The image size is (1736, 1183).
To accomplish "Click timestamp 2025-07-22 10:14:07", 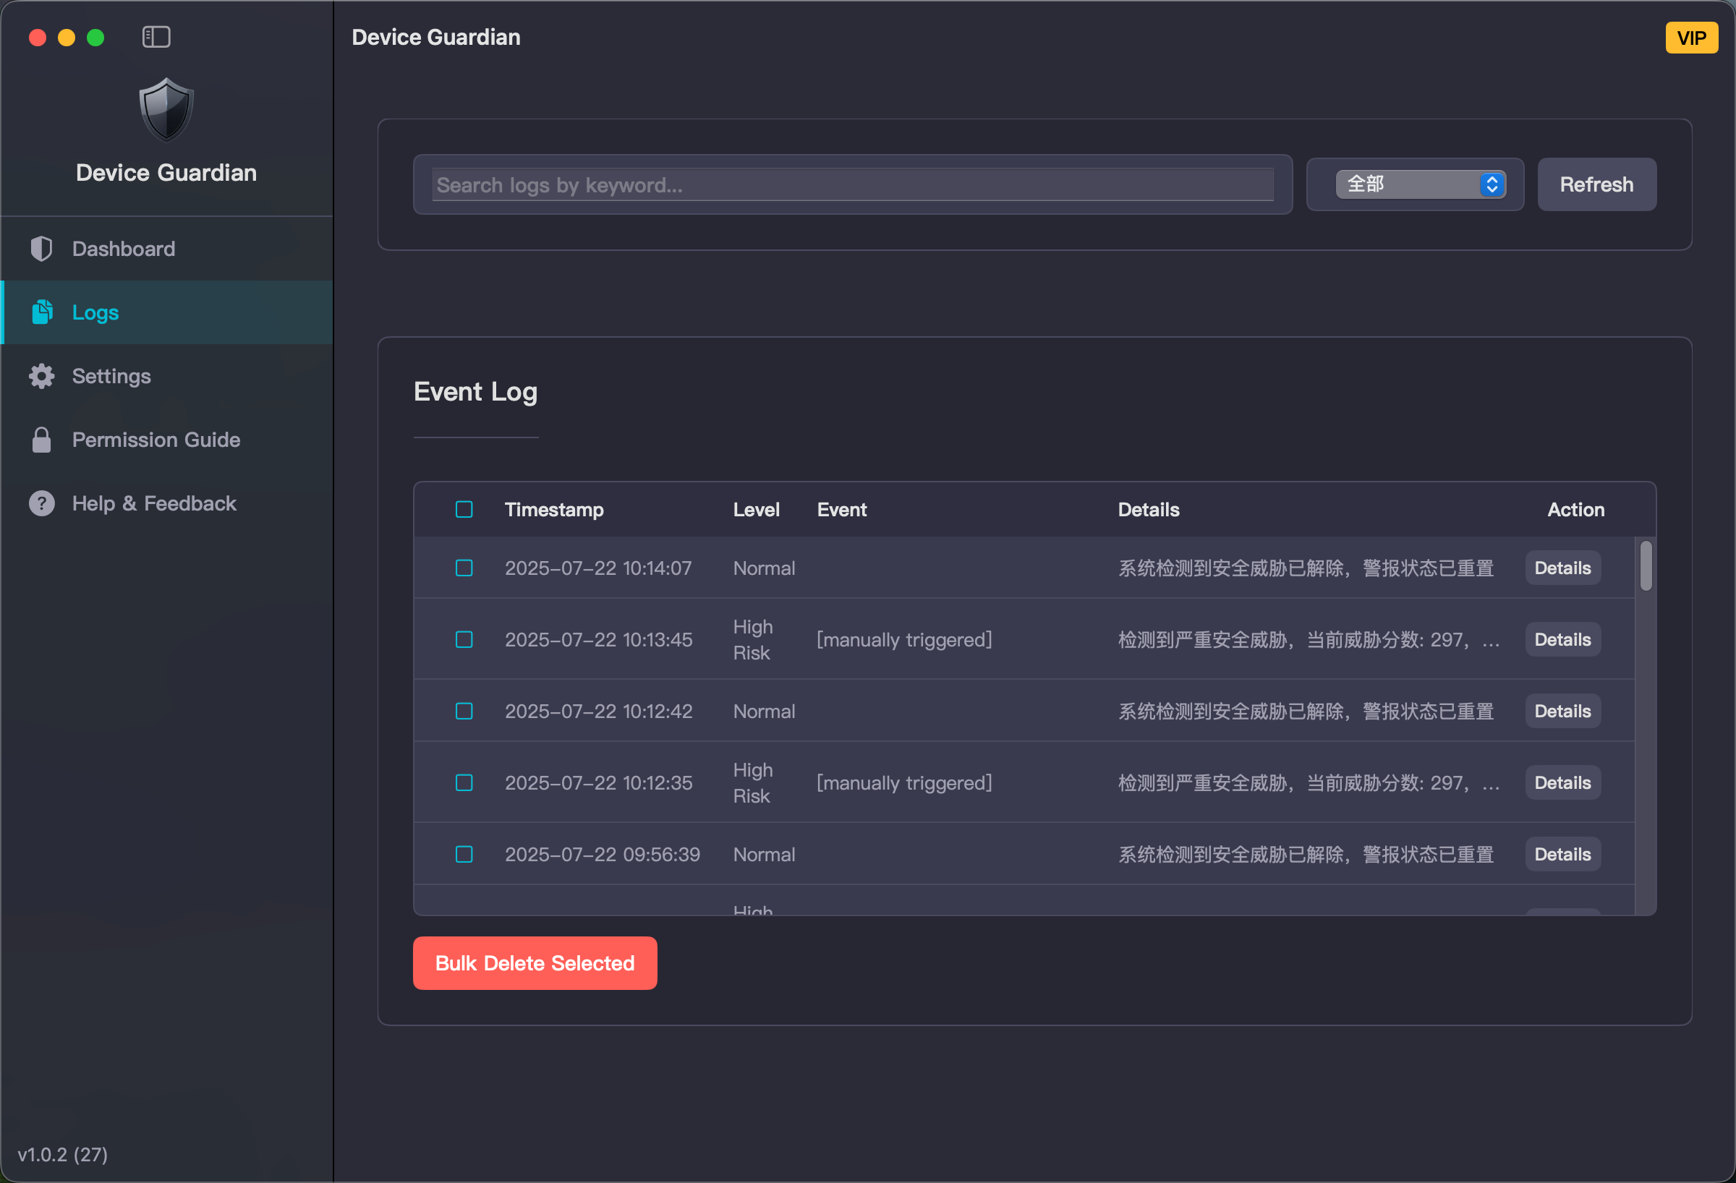I will (598, 568).
